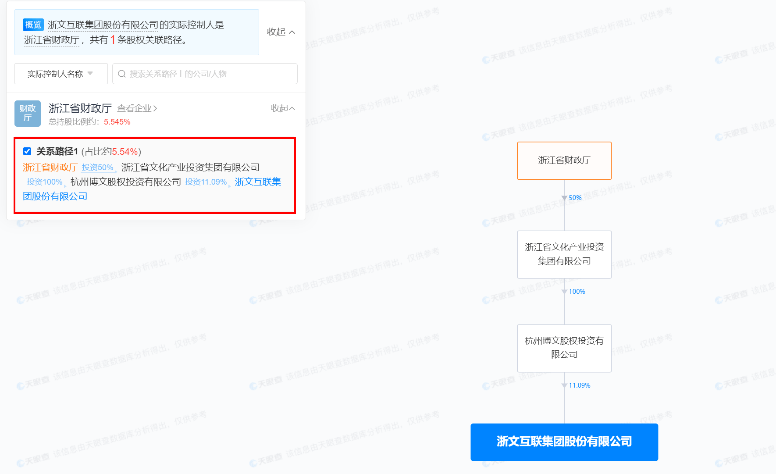Click the 投资50% arrow tag in the path text

(x=98, y=168)
